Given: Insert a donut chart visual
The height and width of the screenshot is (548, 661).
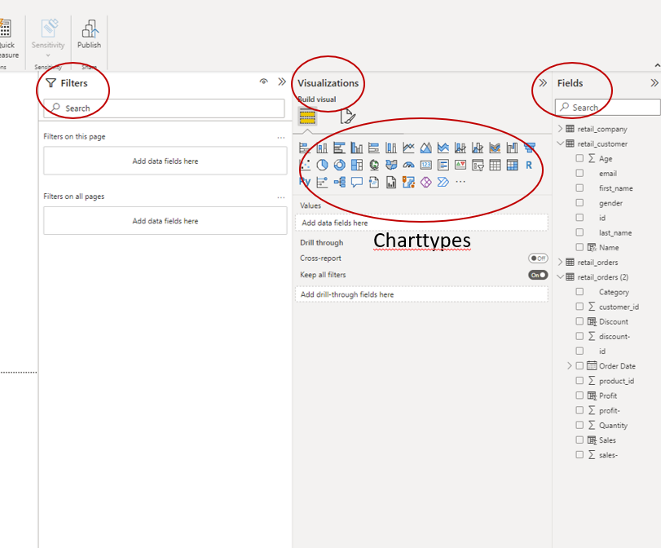Looking at the screenshot, I should (x=339, y=165).
